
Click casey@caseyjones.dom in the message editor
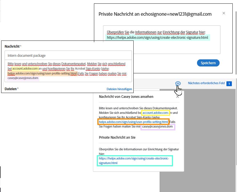(23, 78)
